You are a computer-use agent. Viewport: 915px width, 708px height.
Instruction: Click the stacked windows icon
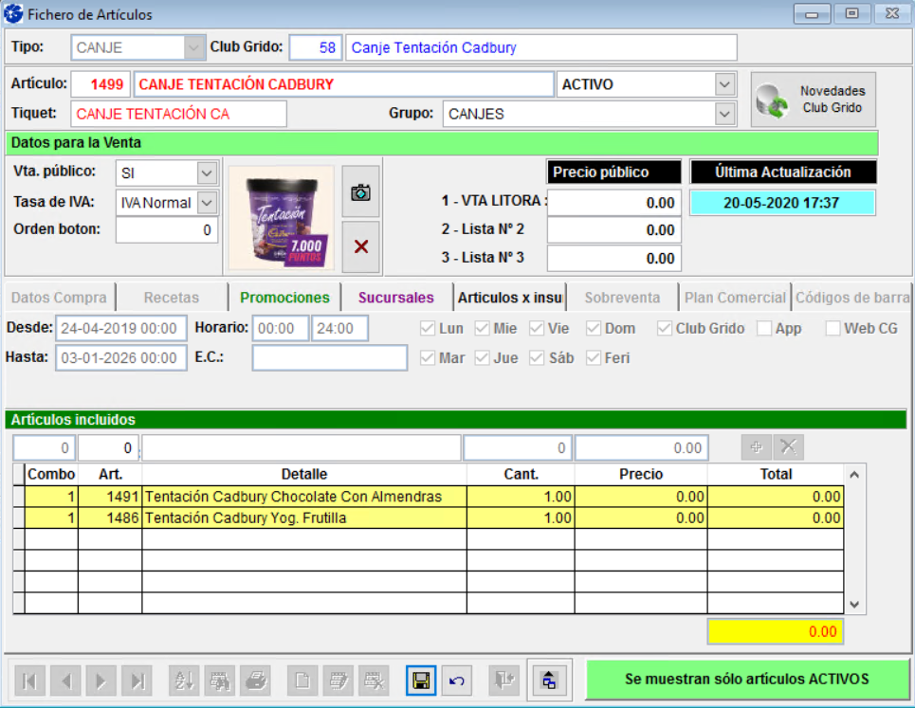549,681
